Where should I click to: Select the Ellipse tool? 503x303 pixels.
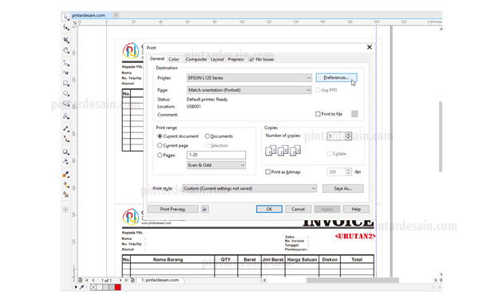65,93
